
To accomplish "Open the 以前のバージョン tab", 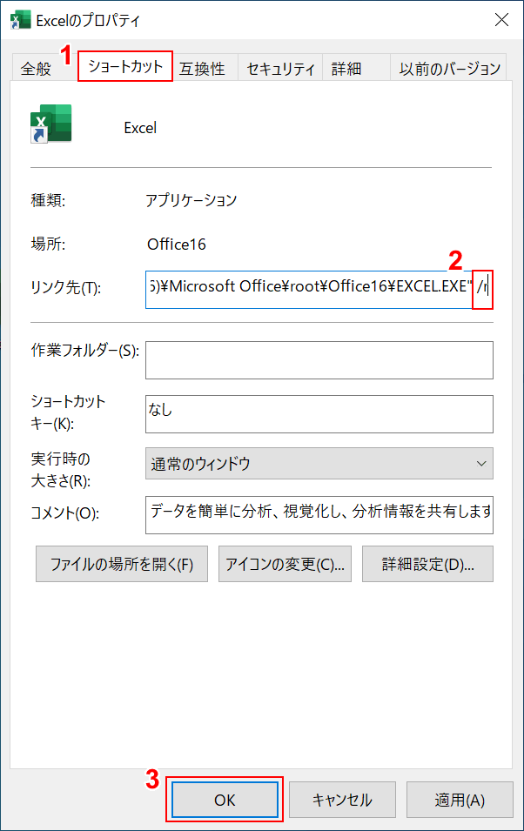I will point(449,68).
